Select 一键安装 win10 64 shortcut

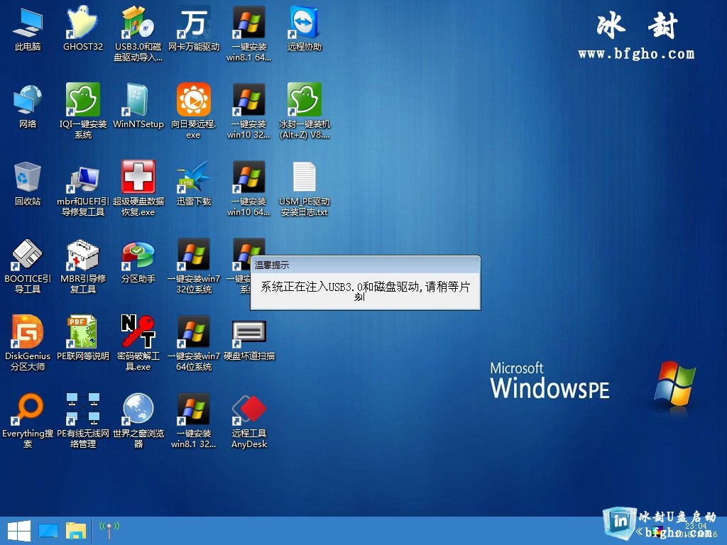coord(249,188)
